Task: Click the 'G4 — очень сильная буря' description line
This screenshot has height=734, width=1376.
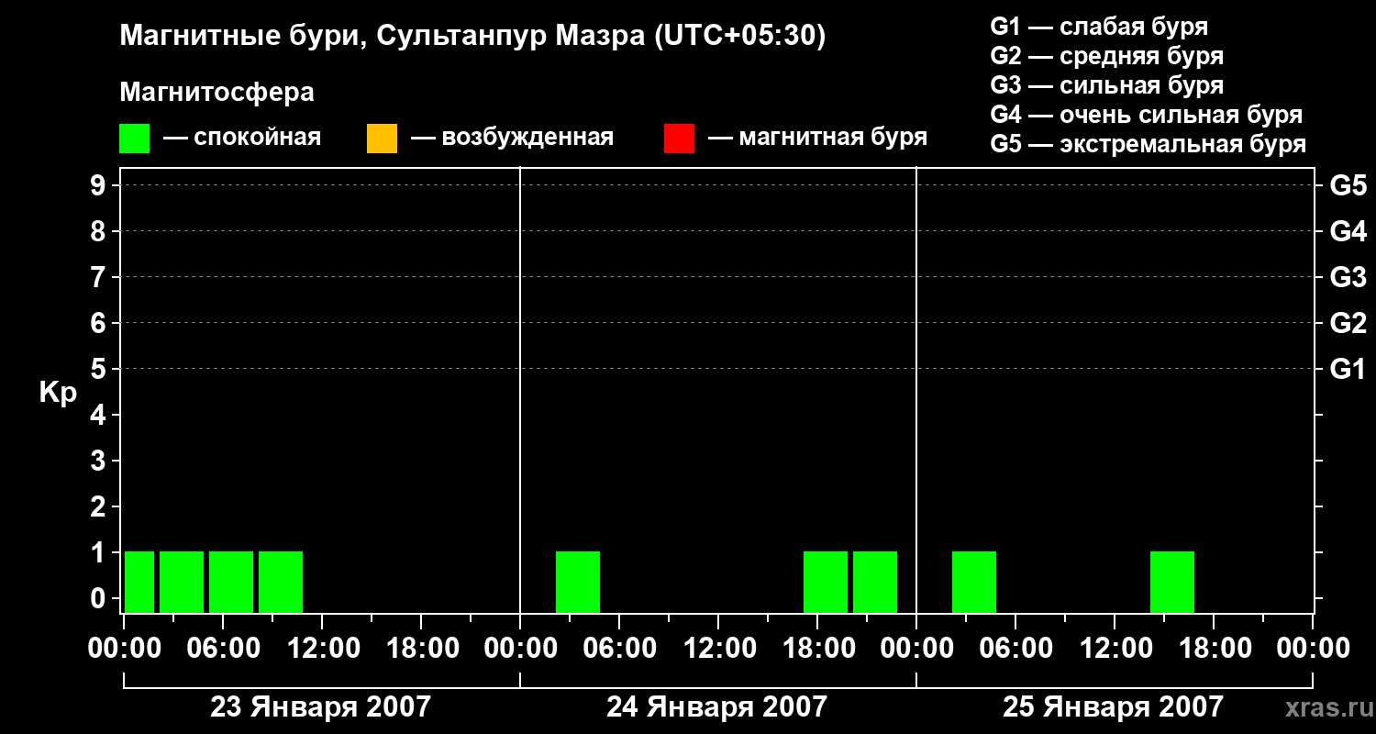Action: point(1147,115)
